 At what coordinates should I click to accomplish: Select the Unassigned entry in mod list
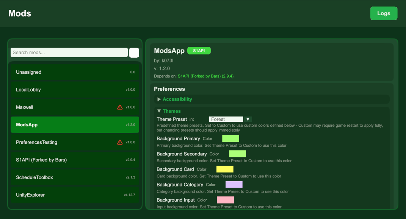[75, 72]
